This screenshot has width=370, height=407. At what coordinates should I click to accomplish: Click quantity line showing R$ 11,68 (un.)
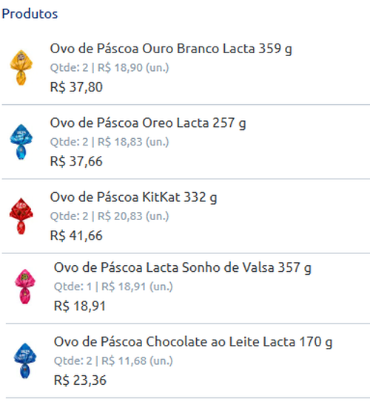pos(113,360)
